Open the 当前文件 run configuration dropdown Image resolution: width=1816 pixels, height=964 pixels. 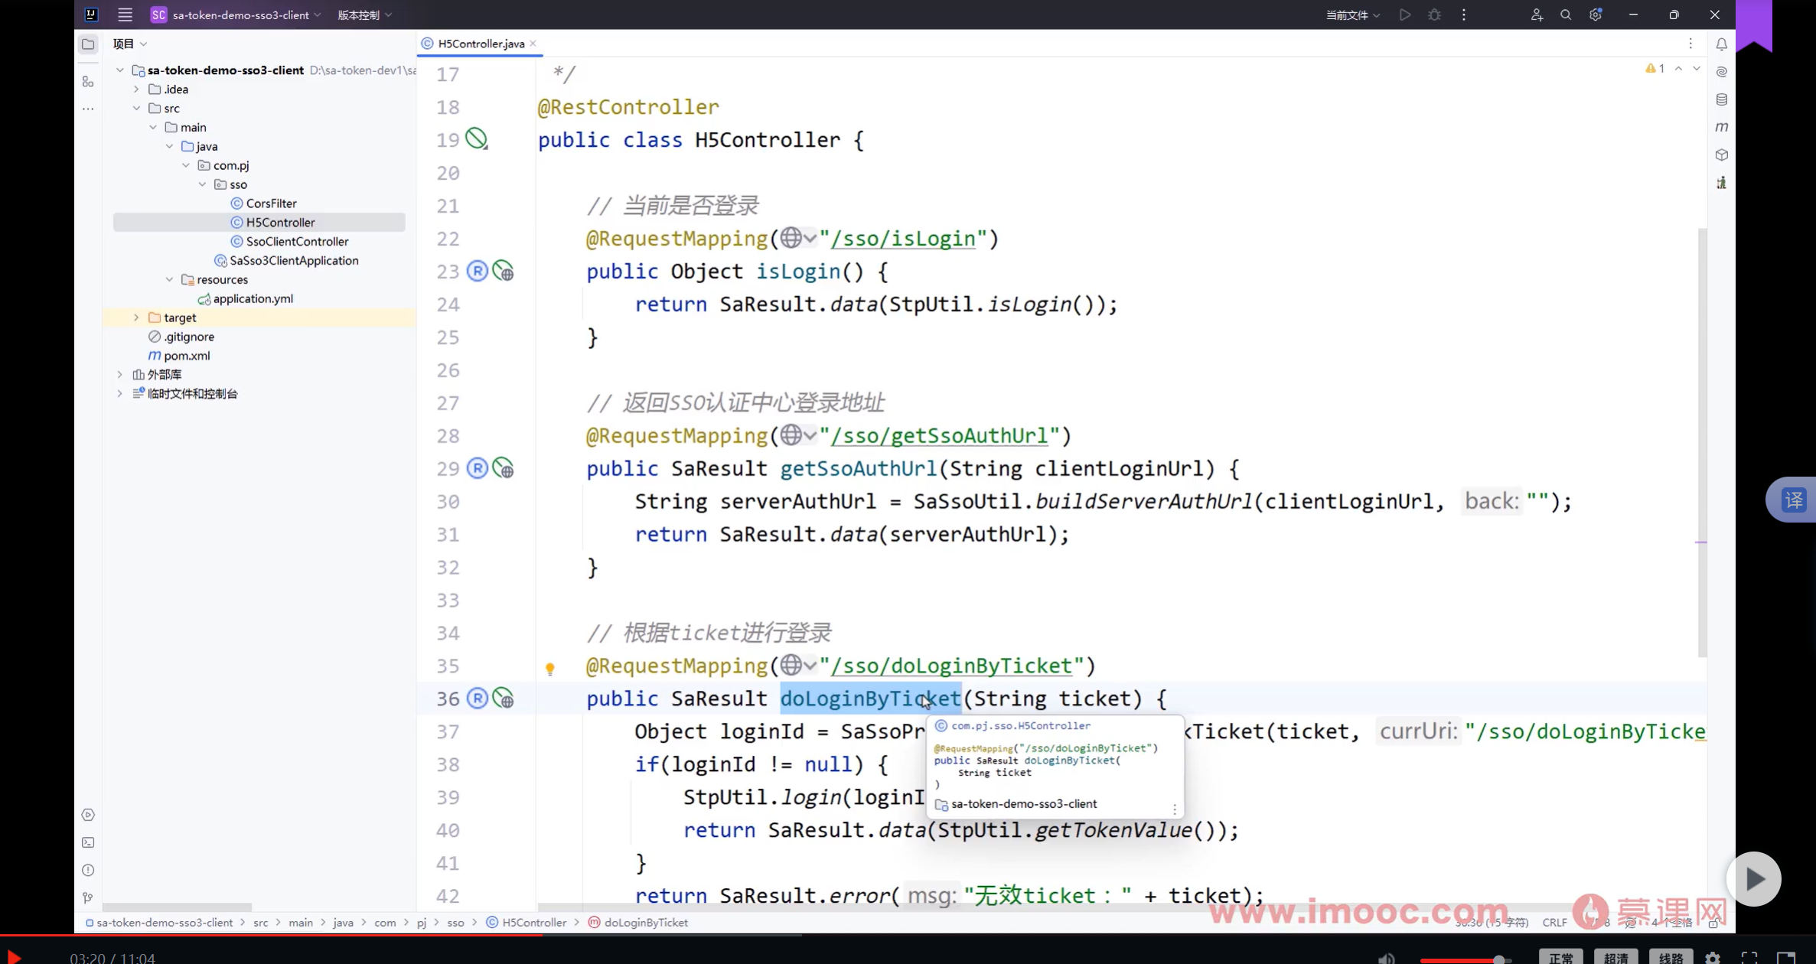pyautogui.click(x=1352, y=15)
